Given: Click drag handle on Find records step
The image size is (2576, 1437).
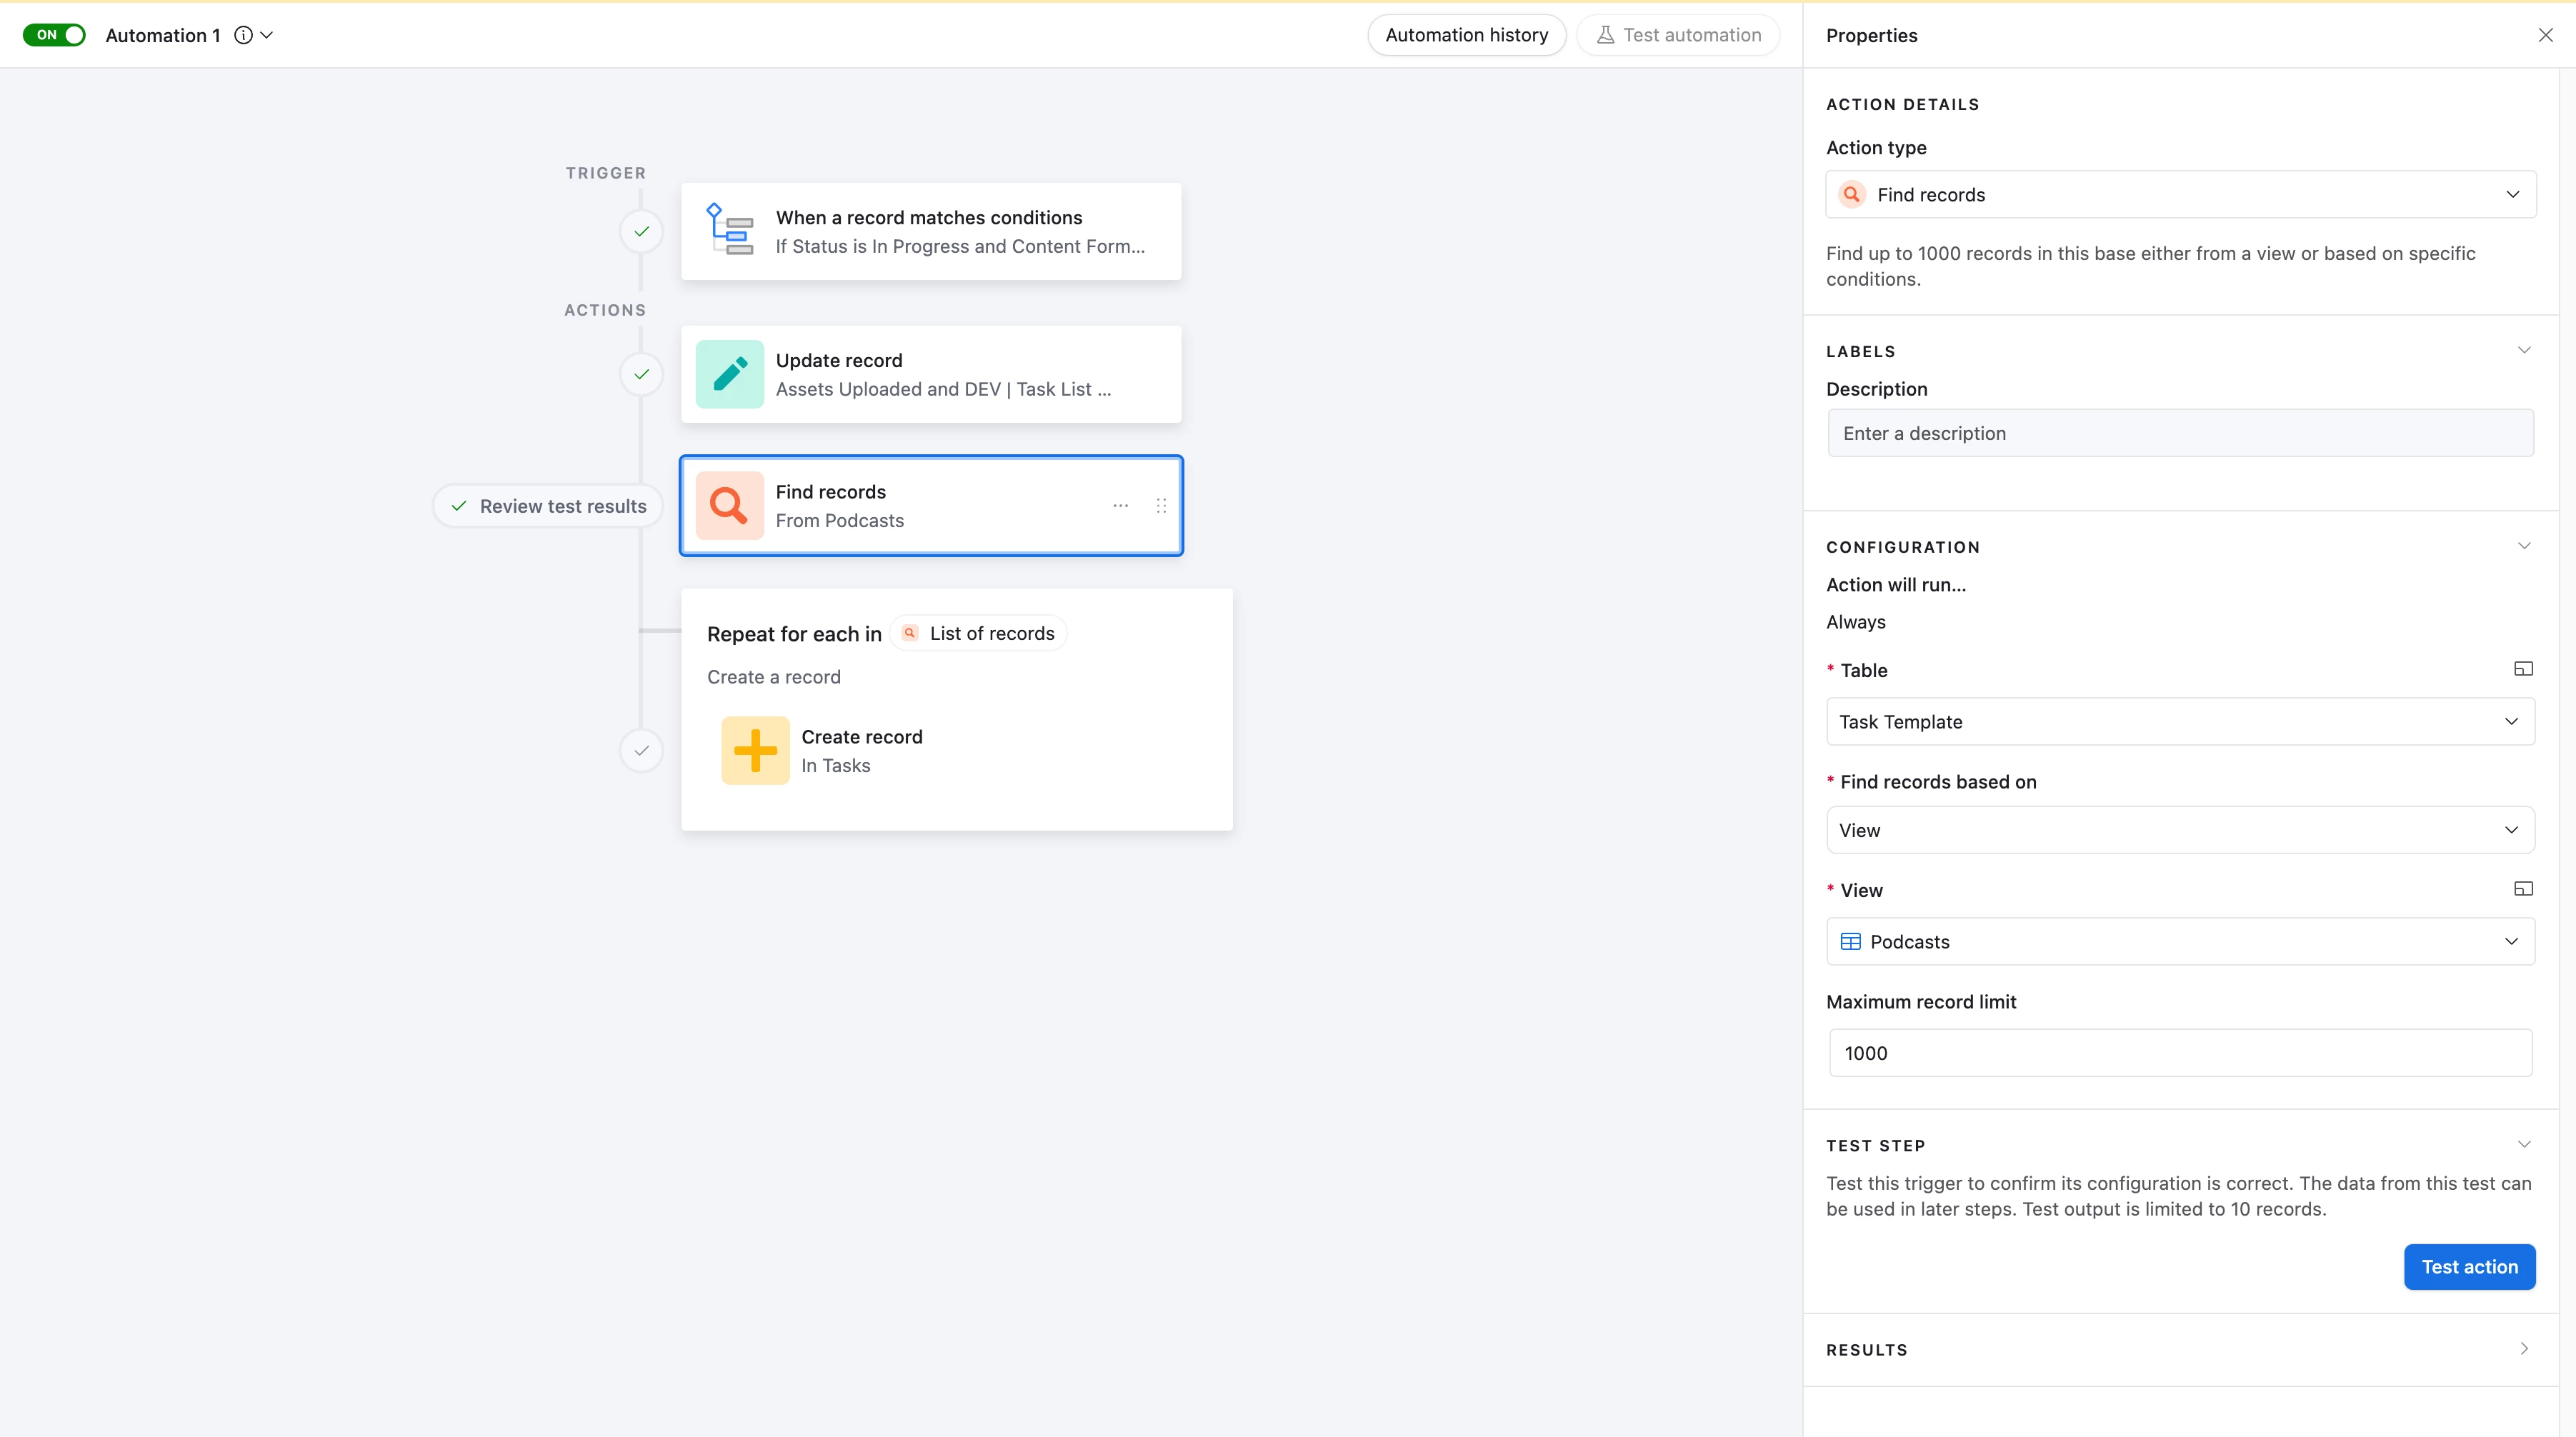Looking at the screenshot, I should 1161,506.
